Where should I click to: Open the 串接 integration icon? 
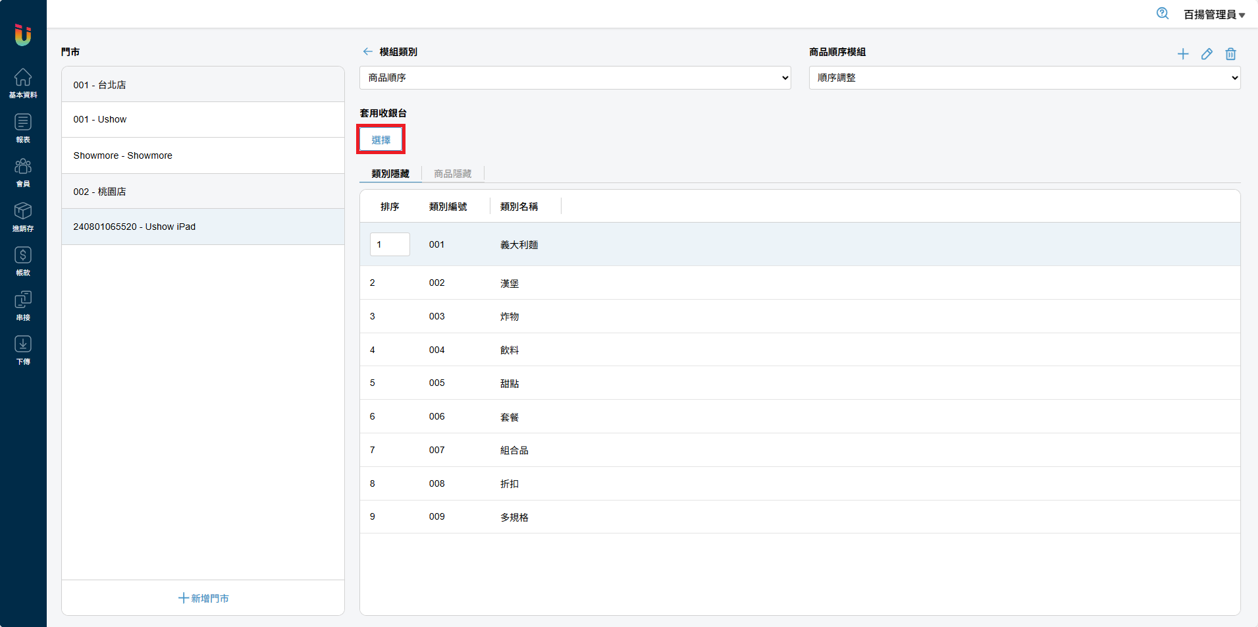pos(23,306)
